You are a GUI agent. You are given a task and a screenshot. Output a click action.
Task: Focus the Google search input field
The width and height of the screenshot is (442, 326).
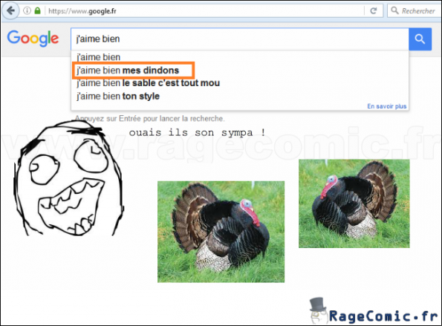pyautogui.click(x=240, y=39)
